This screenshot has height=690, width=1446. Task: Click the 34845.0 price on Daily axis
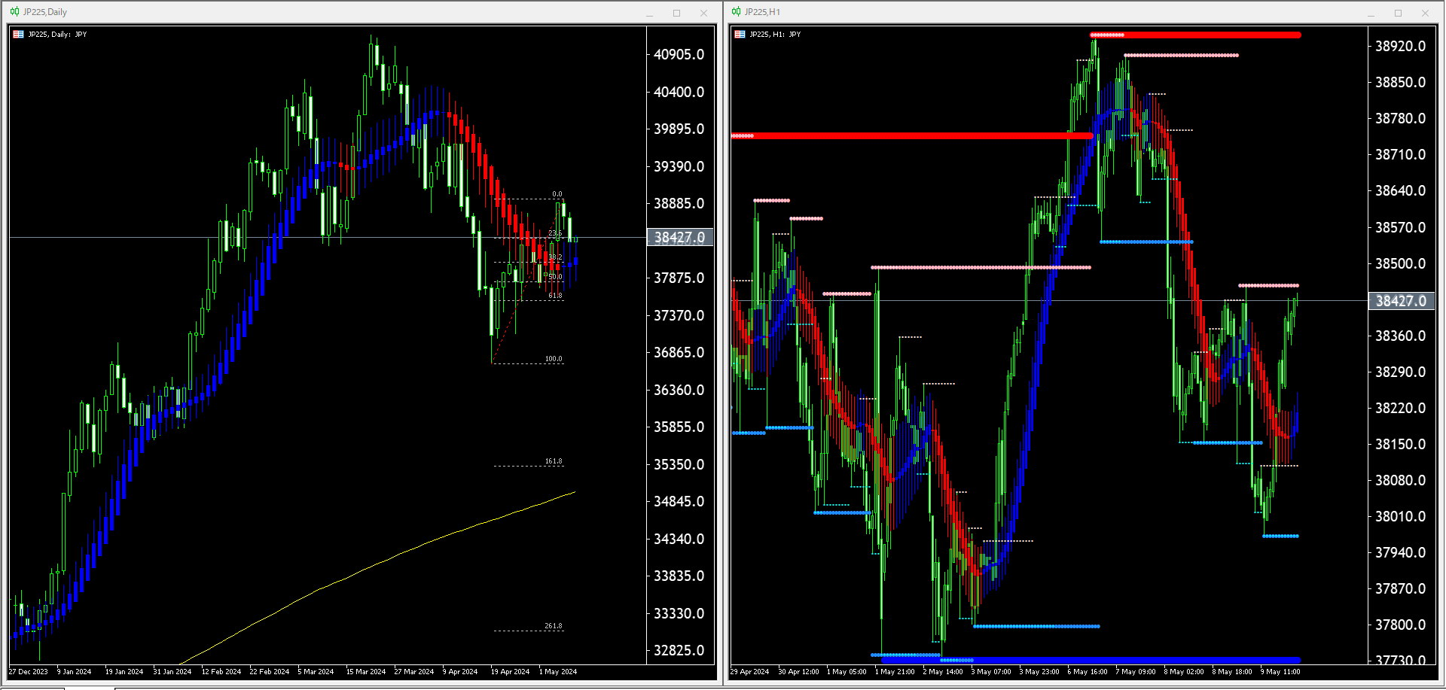[x=679, y=502]
